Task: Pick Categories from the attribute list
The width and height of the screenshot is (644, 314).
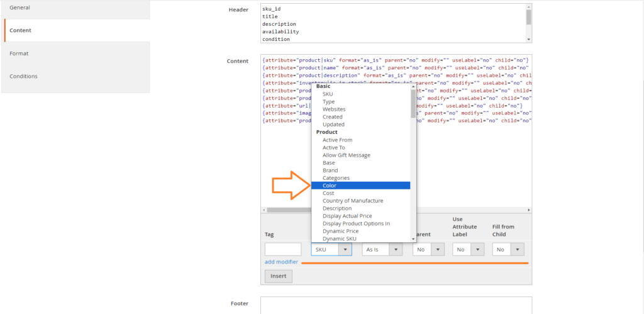Action: [x=336, y=178]
